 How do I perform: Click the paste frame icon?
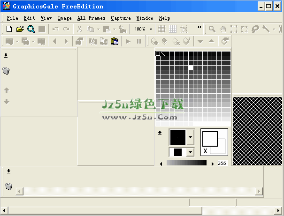(x=115, y=41)
